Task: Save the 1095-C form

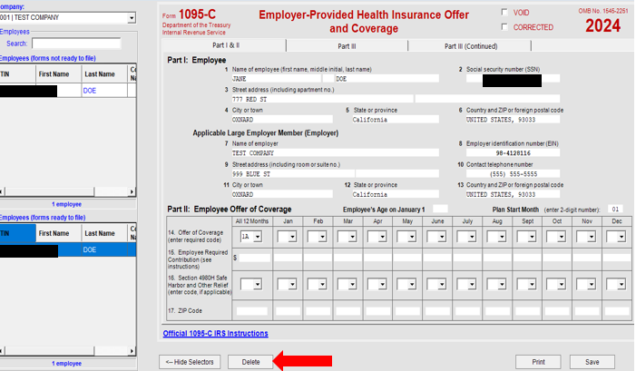Action: pos(592,362)
